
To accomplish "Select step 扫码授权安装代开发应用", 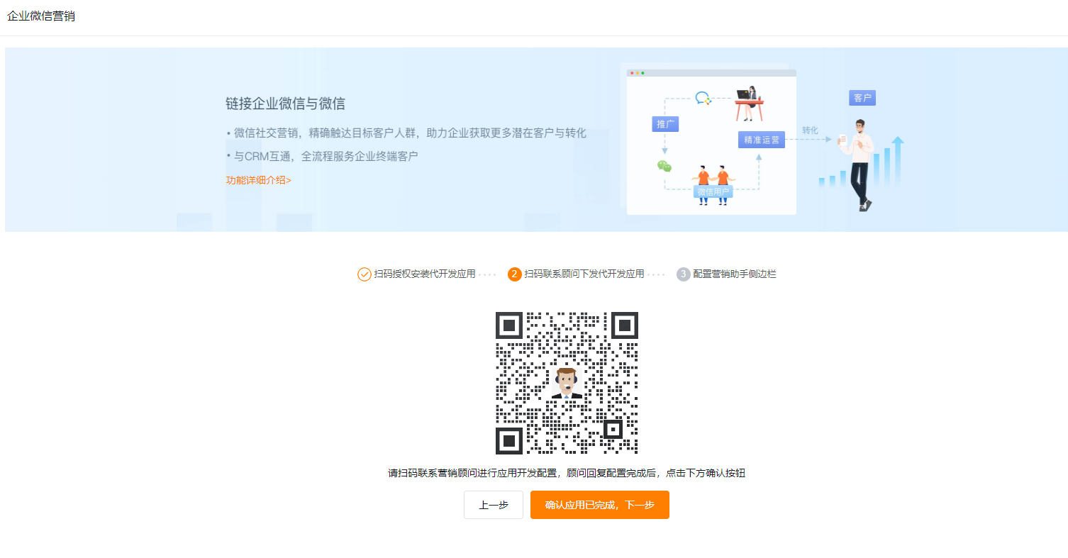I will (424, 274).
